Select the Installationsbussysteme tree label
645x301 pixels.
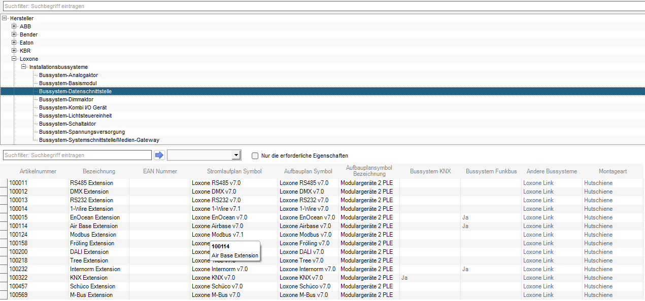click(58, 67)
